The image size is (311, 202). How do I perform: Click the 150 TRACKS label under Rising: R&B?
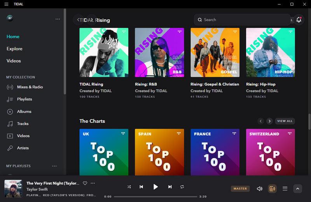tap(145, 97)
